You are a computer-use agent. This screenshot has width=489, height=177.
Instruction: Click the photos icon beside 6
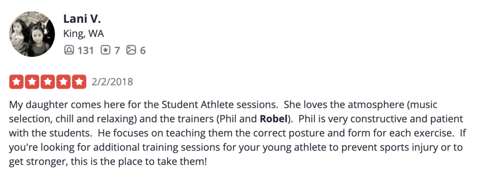131,50
